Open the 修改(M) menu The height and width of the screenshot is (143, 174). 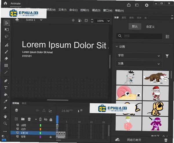coord(51,10)
